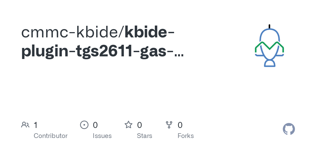Click the issues count zero
This screenshot has height=158, width=316.
pos(95,125)
